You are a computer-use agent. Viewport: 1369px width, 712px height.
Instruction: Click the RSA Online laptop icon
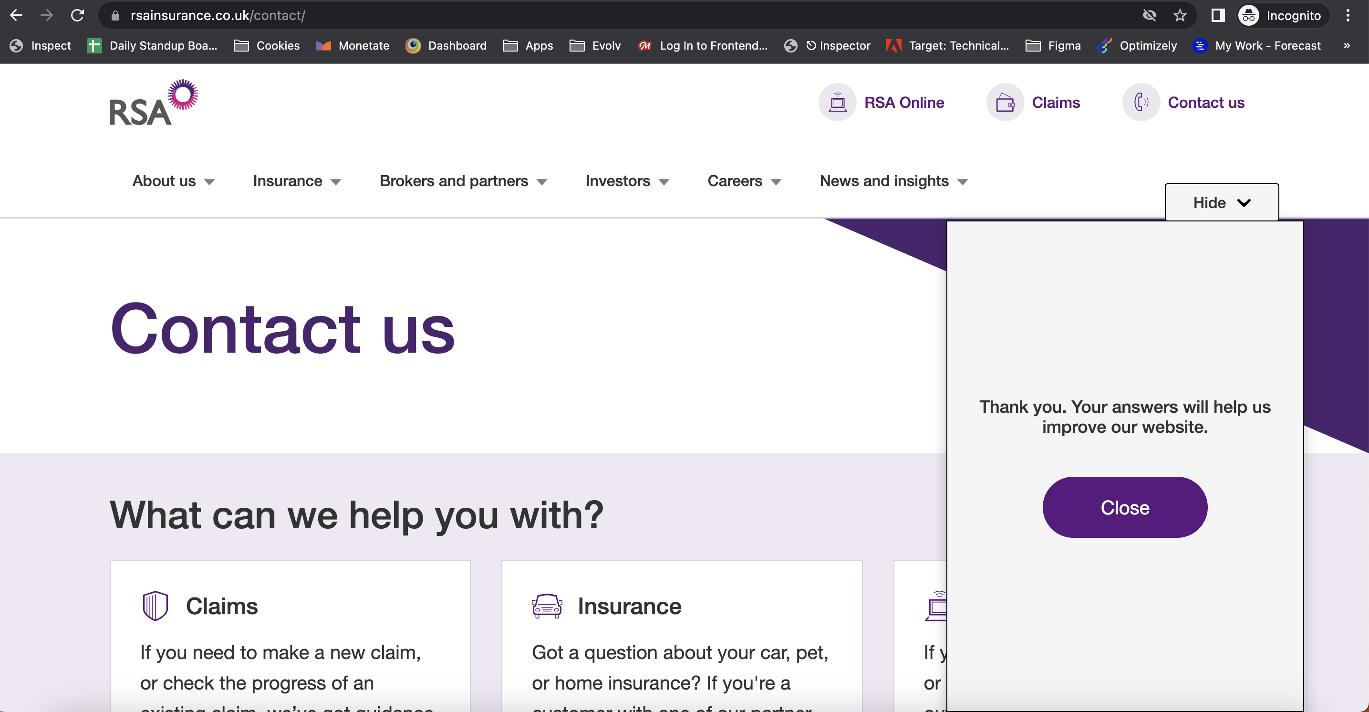[837, 102]
